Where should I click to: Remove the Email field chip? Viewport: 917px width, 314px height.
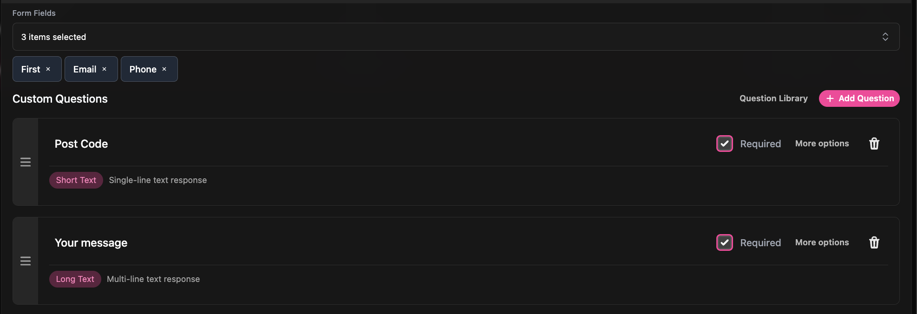pos(104,69)
